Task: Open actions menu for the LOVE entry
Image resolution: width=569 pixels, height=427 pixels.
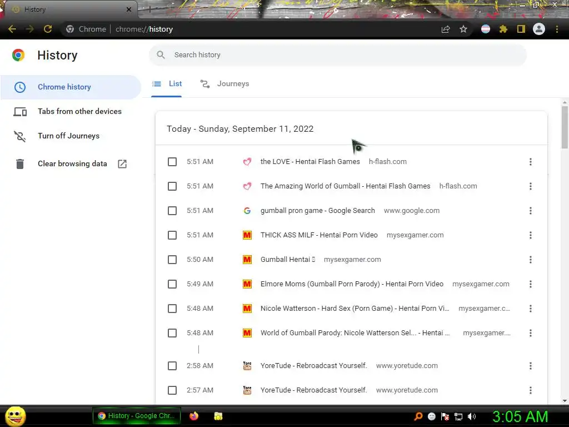Action: click(x=531, y=162)
